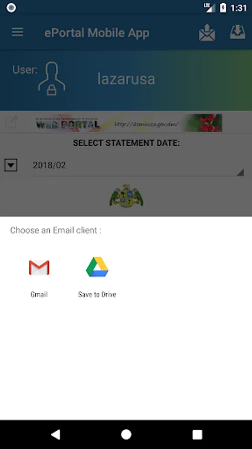Tap the Dominica coat of arms
The width and height of the screenshot is (252, 449).
point(126,196)
